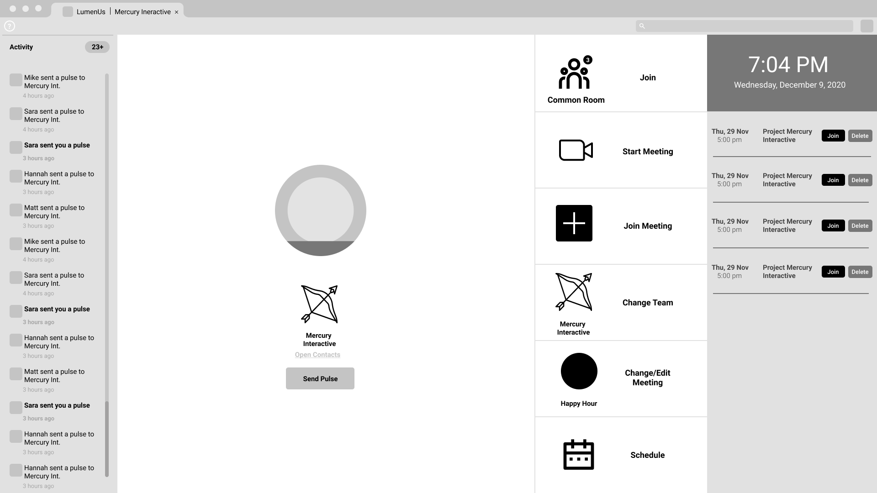This screenshot has height=493, width=877.
Task: Click the large pulse circle avatar
Action: [x=320, y=210]
